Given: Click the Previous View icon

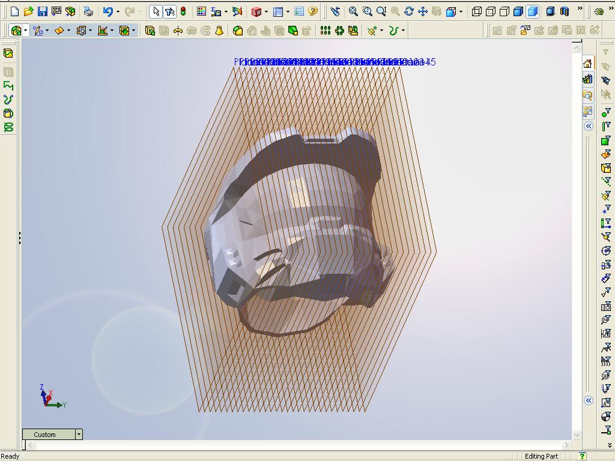Looking at the screenshot, I should (x=335, y=11).
